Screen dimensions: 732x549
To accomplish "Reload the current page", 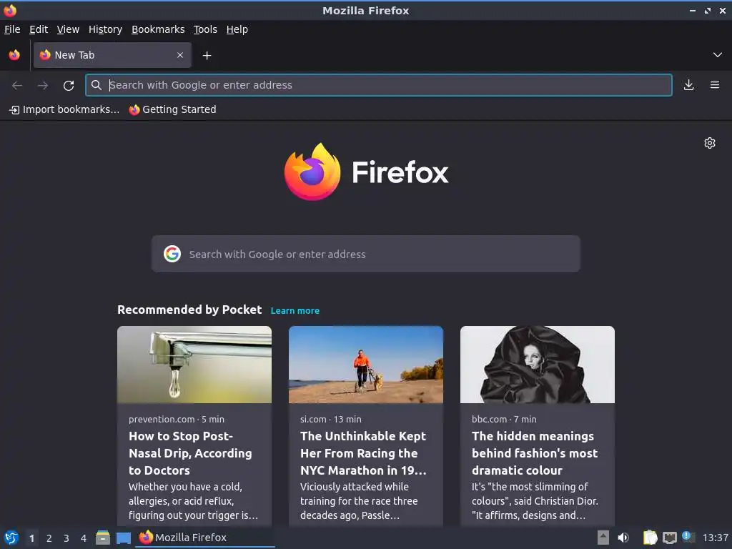I will coord(69,86).
